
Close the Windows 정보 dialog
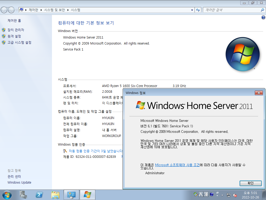tap(259, 93)
